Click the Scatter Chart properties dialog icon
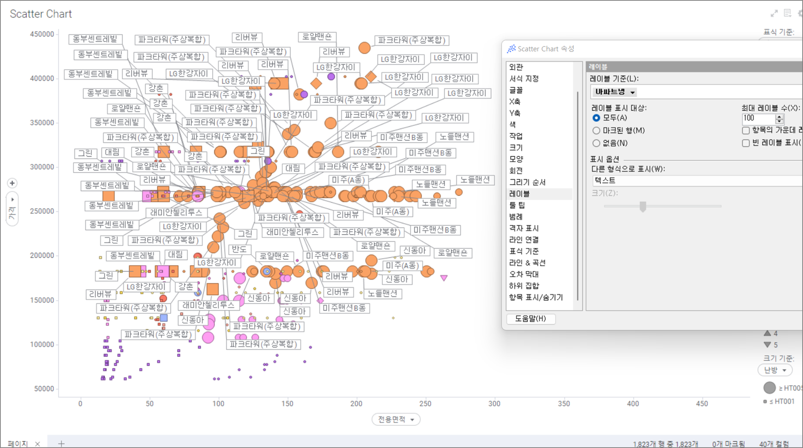 point(511,49)
